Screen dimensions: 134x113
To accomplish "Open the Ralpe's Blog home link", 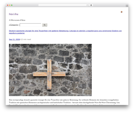I will point(14,14).
